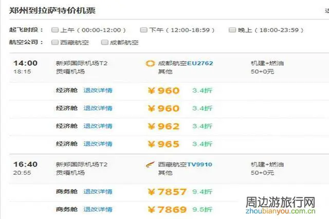329x219 pixels.
Task: Click the 西藏航空 airline logo icon
Action: click(150, 165)
